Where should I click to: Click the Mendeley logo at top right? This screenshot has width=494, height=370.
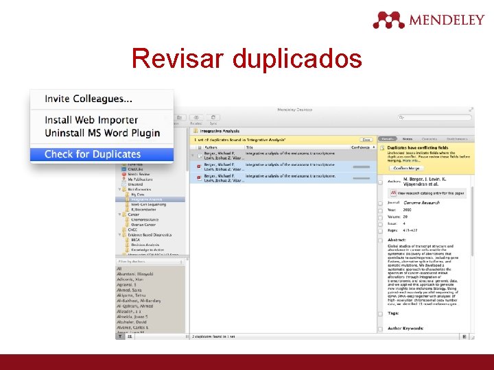pyautogui.click(x=428, y=20)
